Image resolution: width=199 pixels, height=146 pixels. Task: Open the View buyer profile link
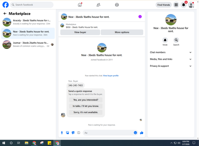point(111,76)
